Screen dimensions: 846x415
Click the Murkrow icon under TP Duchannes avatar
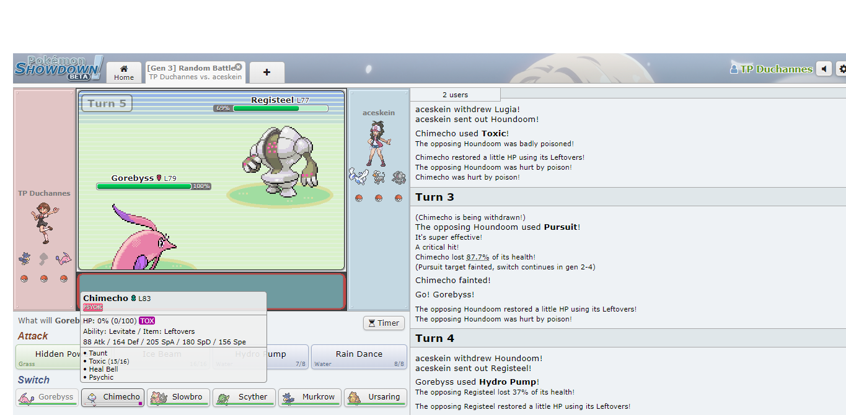[x=24, y=258]
